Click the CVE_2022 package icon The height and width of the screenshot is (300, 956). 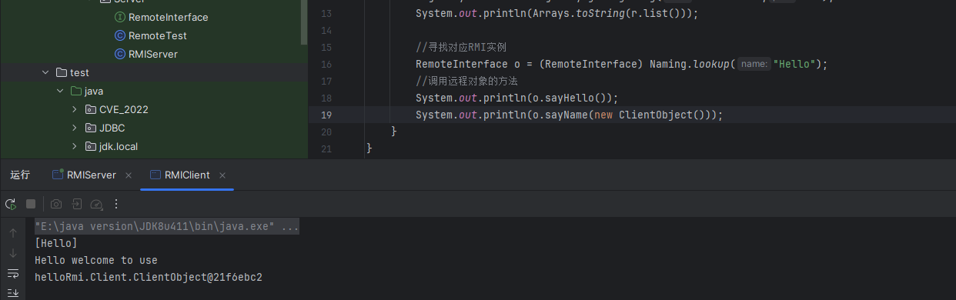[x=91, y=109]
